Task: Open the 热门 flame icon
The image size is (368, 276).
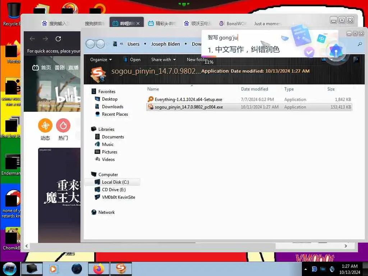Action: pos(63,125)
